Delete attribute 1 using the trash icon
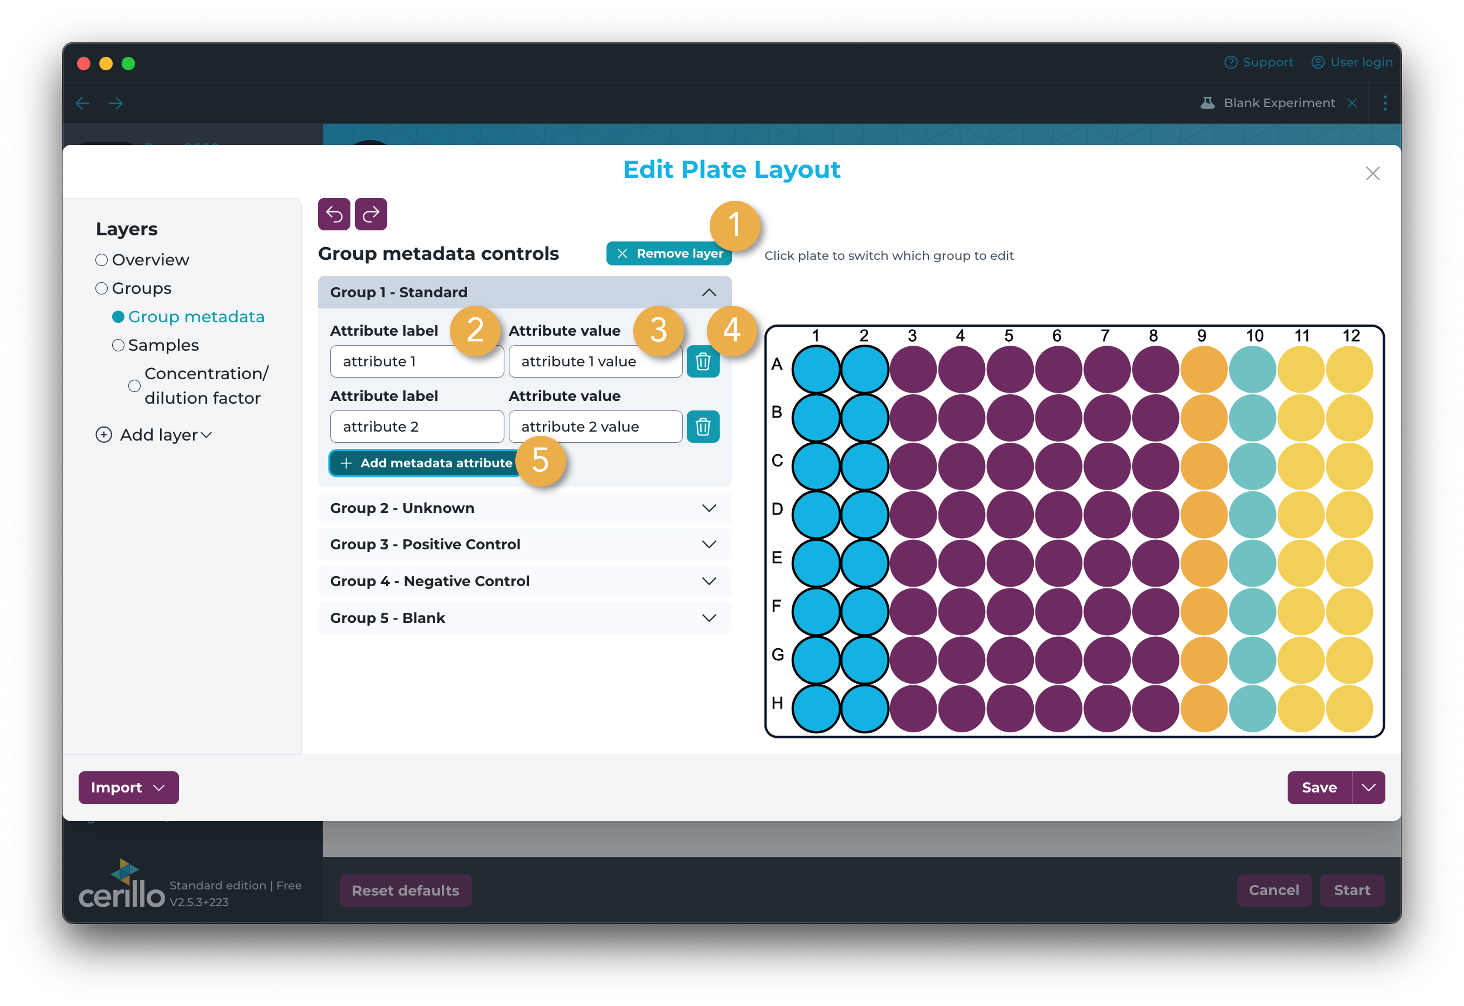The width and height of the screenshot is (1464, 1006). [702, 361]
